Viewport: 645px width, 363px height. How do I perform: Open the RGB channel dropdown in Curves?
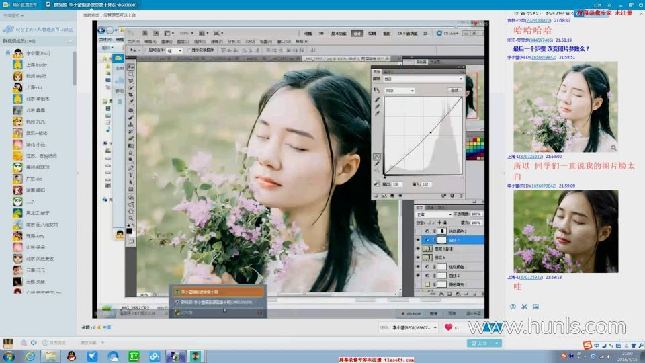click(x=399, y=91)
